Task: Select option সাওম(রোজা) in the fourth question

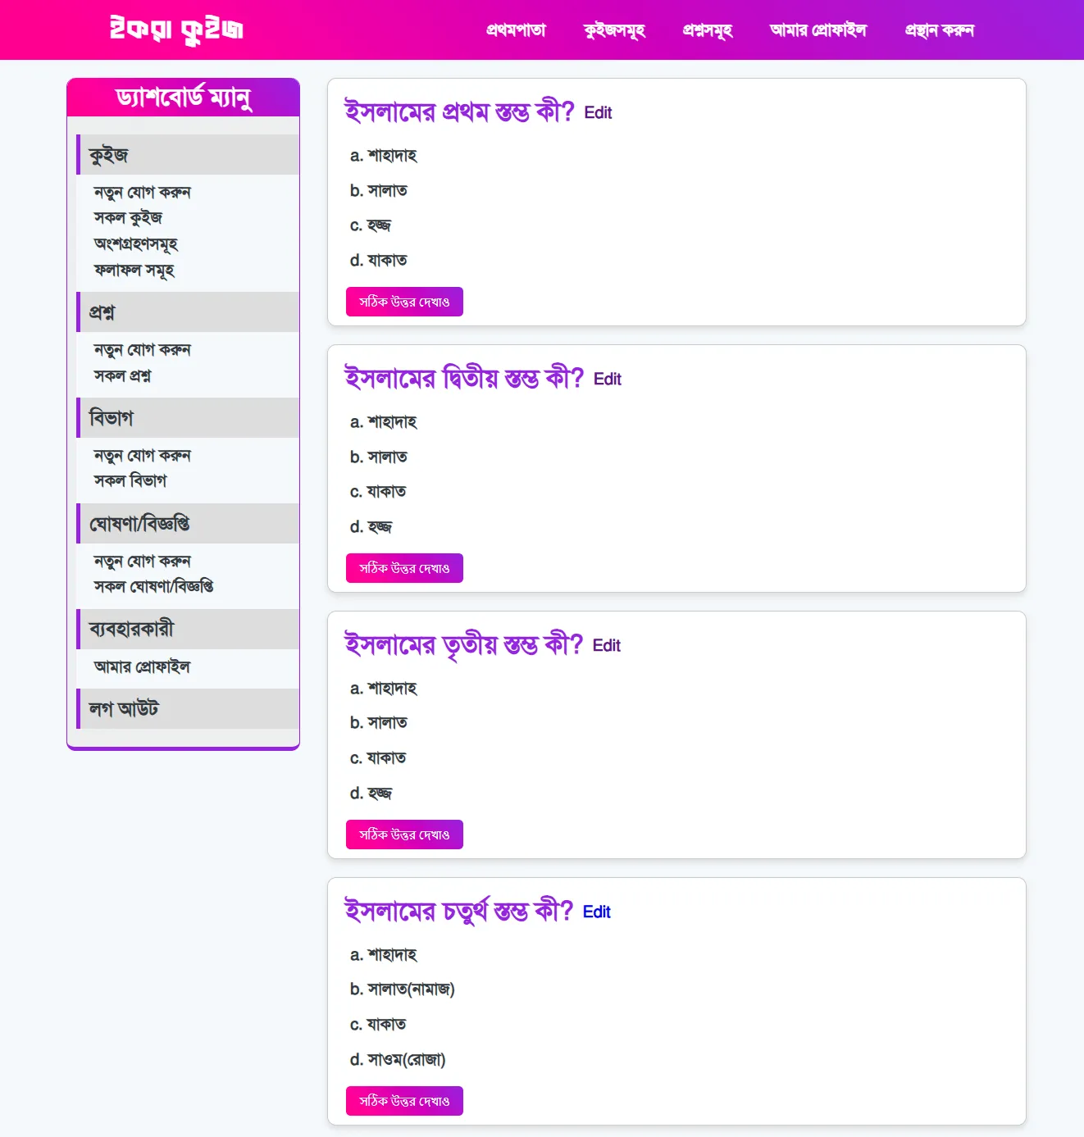Action: 406,1060
